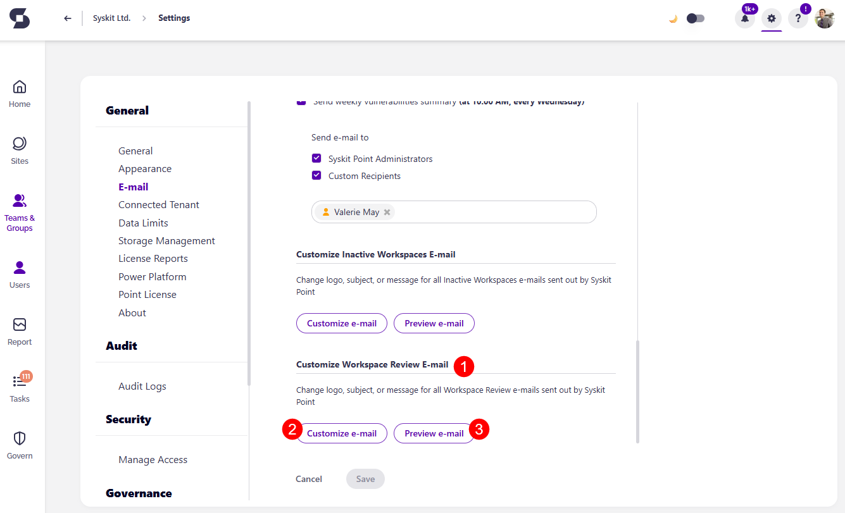Disable the Custom Recipients checkbox

[316, 175]
